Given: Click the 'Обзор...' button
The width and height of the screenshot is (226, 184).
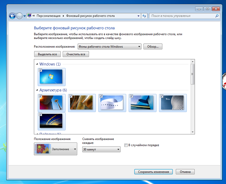Looking at the screenshot, I should click(x=153, y=47).
